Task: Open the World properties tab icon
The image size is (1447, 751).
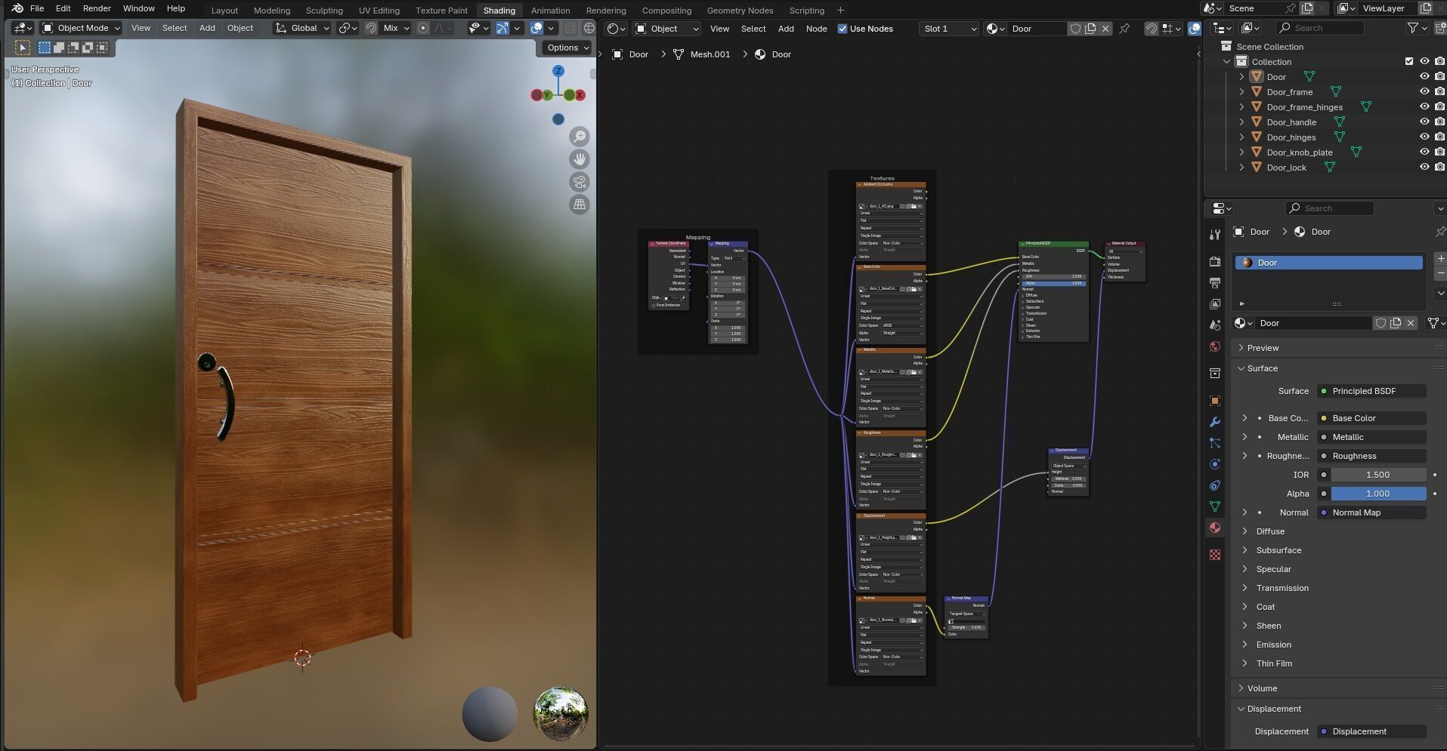Action: click(x=1215, y=346)
